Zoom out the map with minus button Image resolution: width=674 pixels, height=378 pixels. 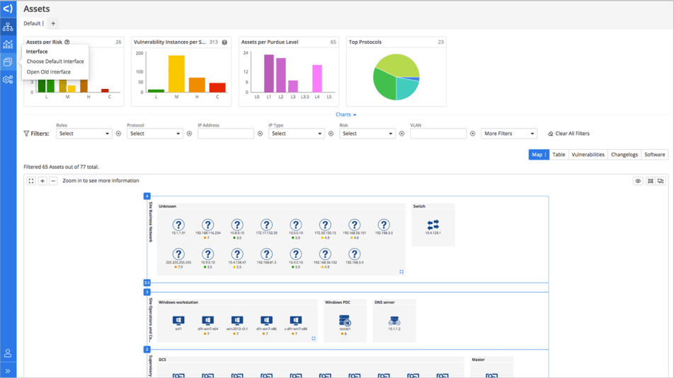(x=53, y=181)
